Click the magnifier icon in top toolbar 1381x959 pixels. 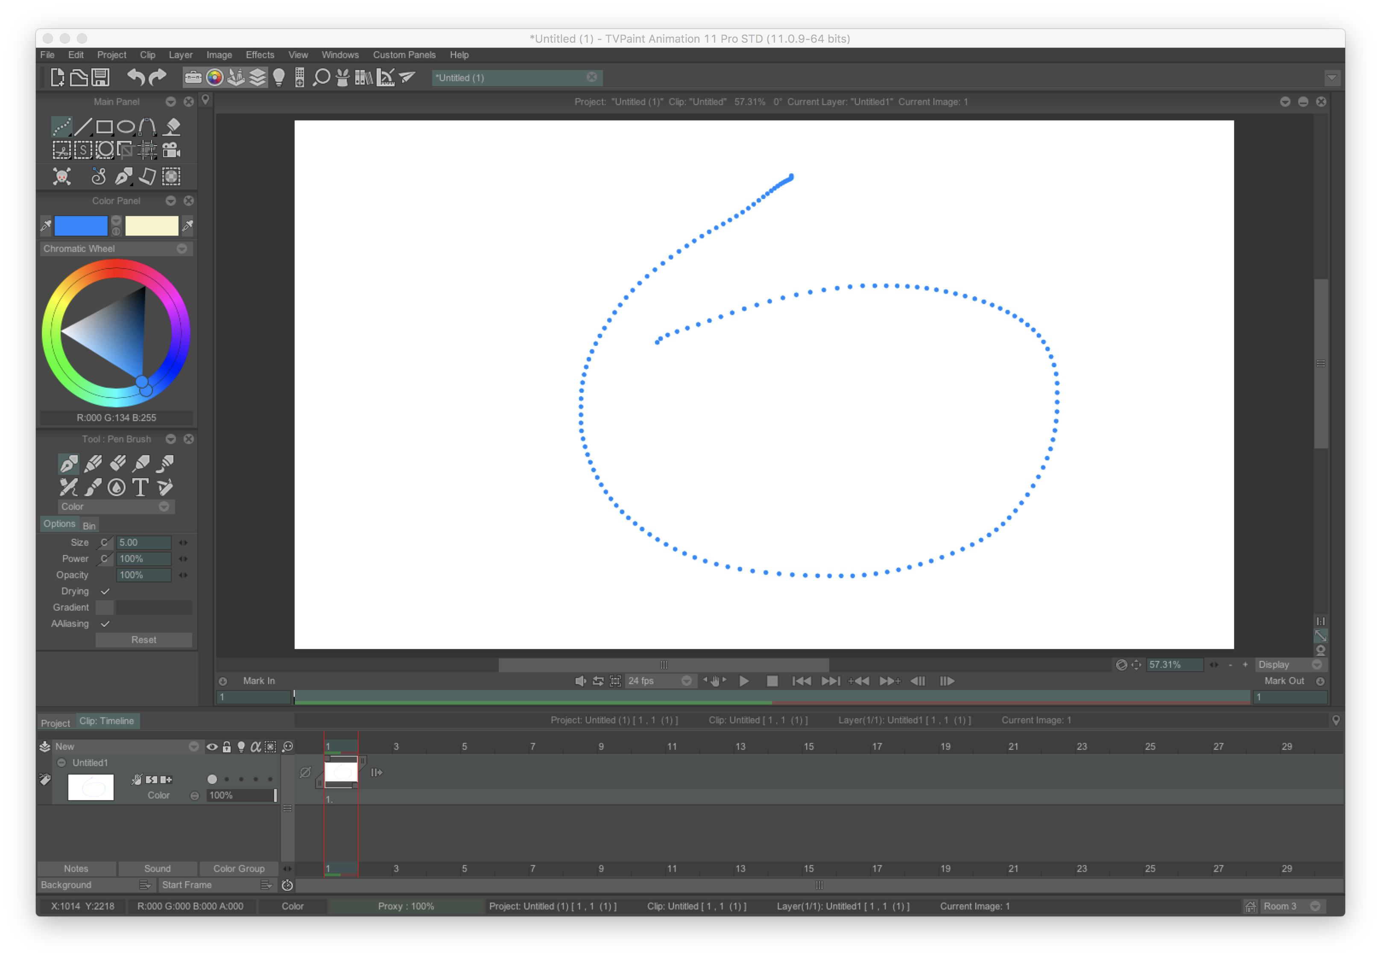[x=322, y=78]
